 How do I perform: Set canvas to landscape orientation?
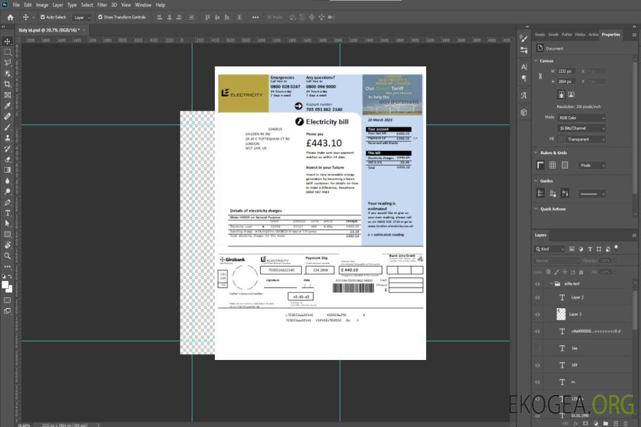(x=571, y=94)
